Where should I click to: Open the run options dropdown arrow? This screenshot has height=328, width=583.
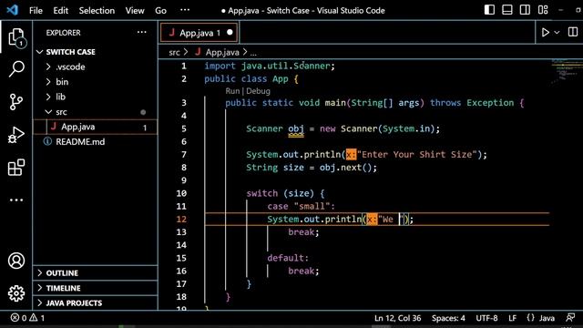[557, 33]
